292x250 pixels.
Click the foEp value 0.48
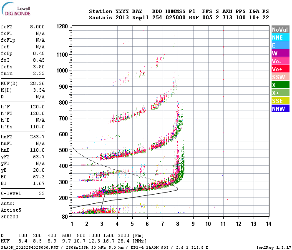(x=39, y=53)
